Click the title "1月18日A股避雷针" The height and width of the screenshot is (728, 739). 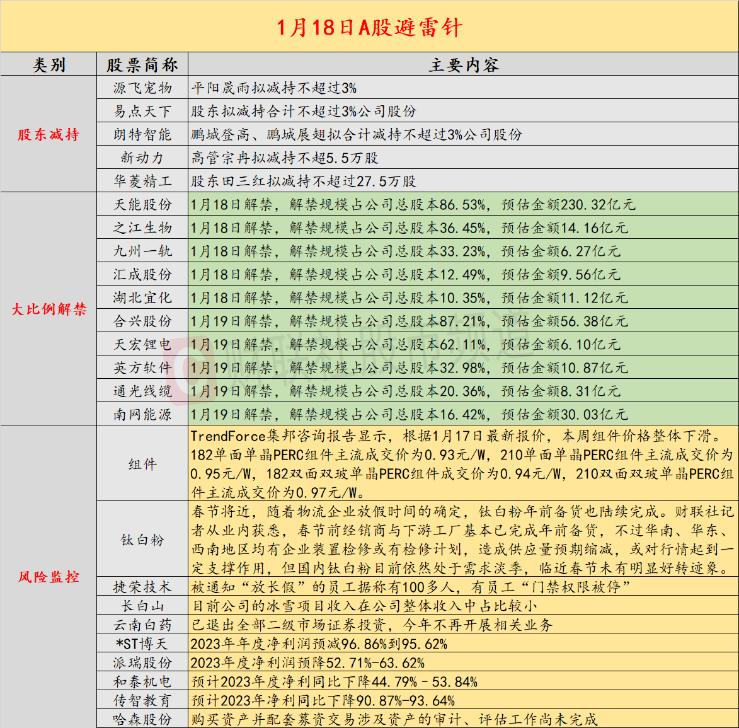369,28
